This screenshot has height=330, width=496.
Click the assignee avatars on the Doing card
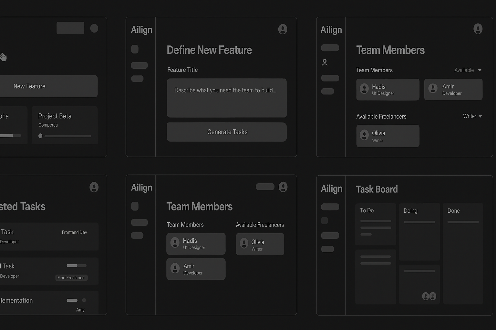[x=429, y=296]
